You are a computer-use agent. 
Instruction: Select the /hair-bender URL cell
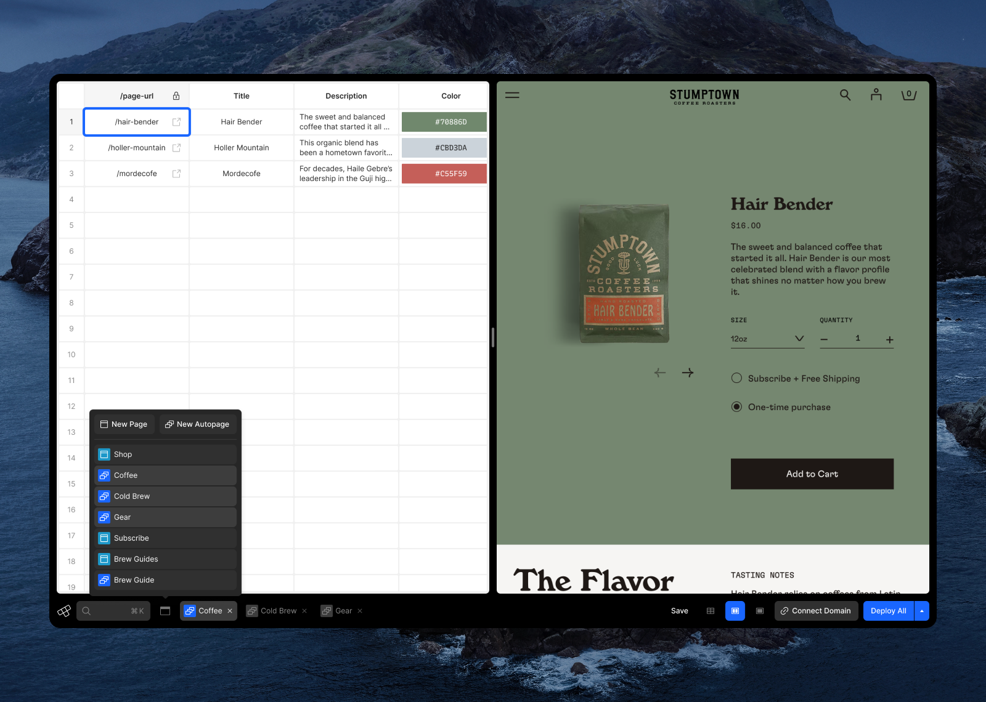pos(137,122)
